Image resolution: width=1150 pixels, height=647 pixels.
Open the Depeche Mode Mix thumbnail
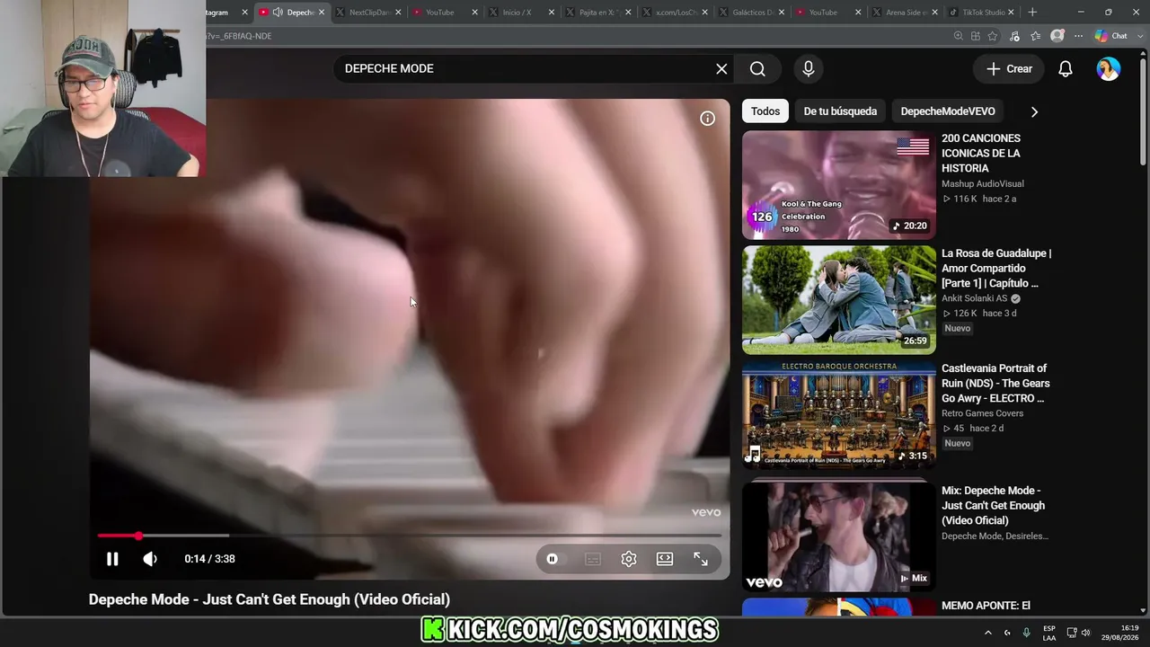[x=839, y=537]
